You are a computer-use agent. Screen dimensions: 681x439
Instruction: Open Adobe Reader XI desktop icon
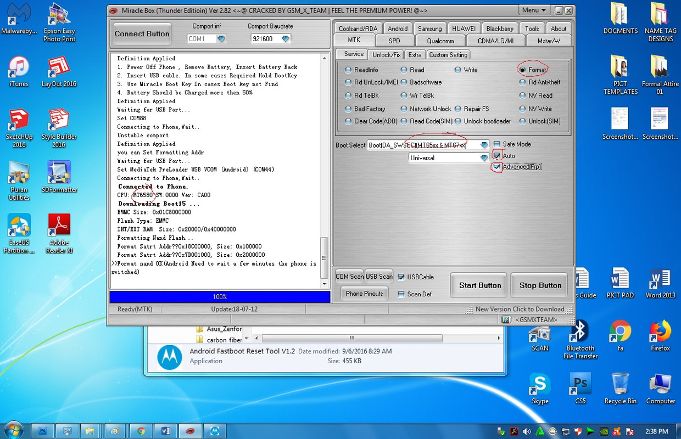click(59, 234)
